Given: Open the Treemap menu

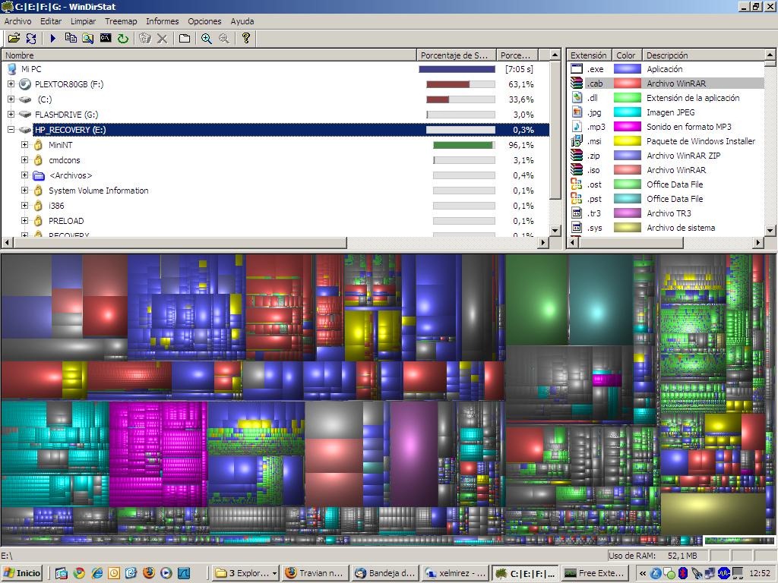Looking at the screenshot, I should pyautogui.click(x=121, y=21).
